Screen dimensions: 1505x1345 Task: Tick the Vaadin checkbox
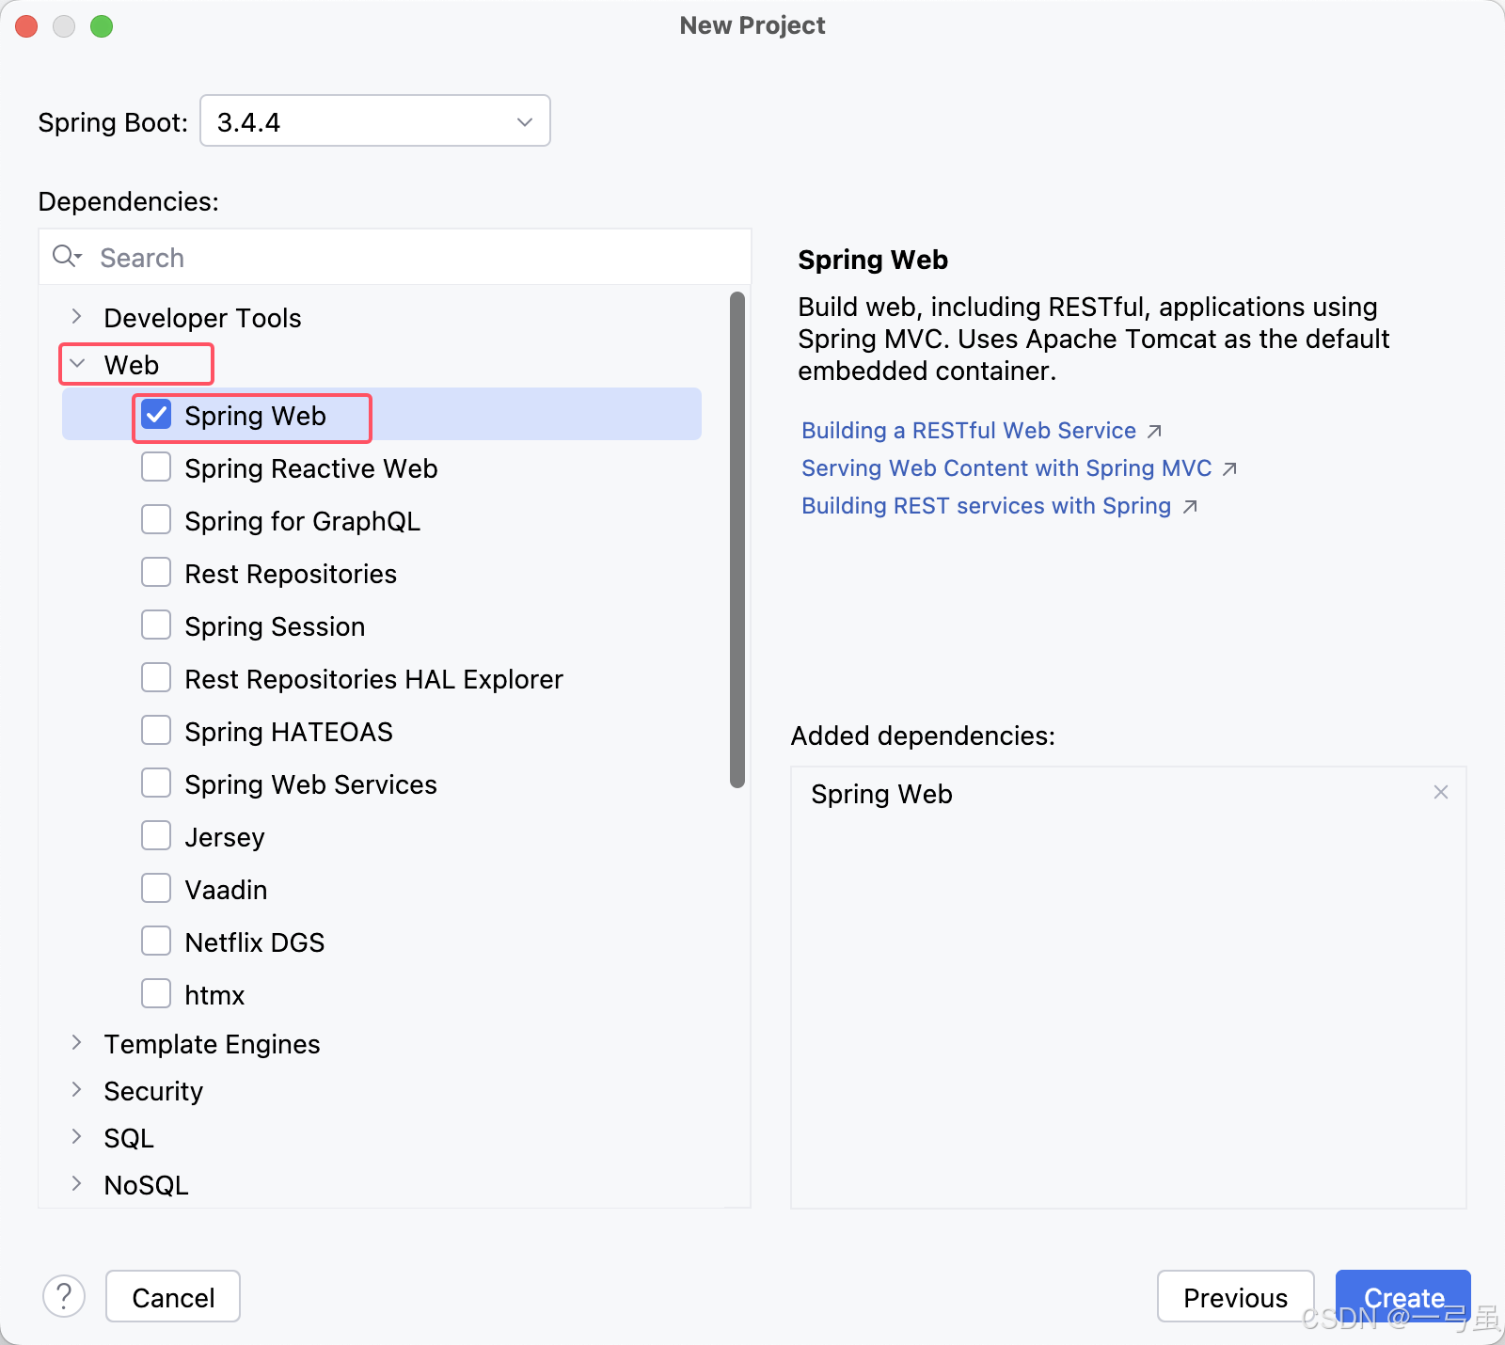[x=156, y=889]
